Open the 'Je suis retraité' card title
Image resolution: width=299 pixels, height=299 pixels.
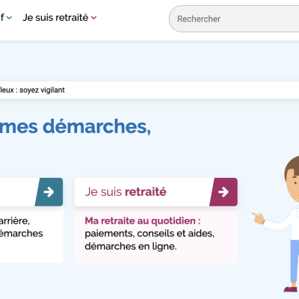(x=126, y=192)
